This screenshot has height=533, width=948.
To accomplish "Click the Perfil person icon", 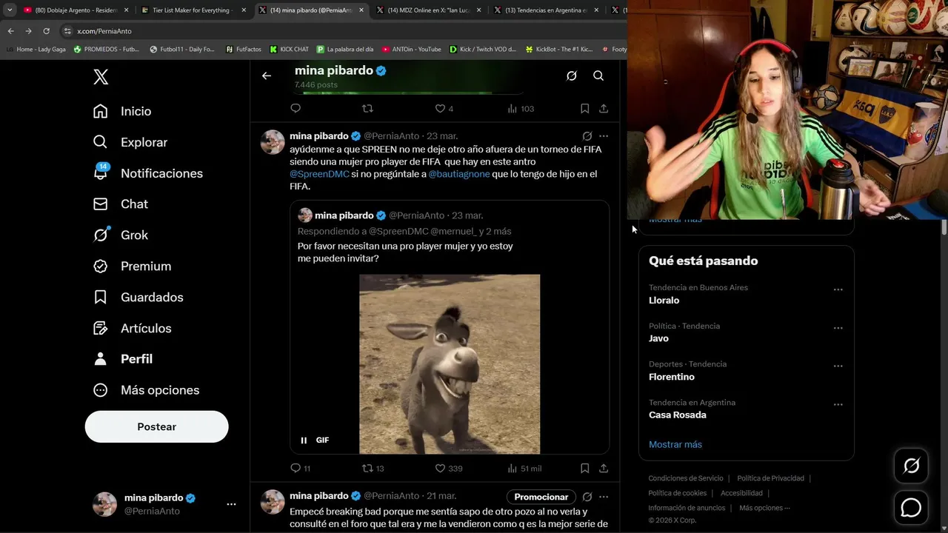I will click(101, 359).
